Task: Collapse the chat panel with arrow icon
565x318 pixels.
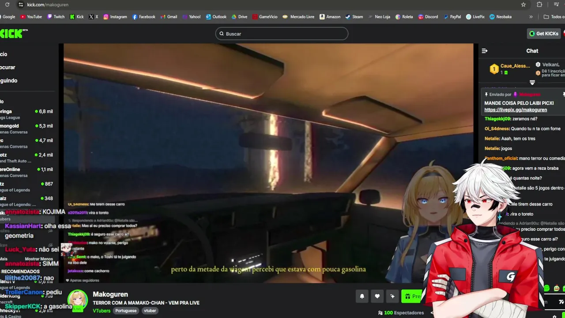Action: [485, 51]
